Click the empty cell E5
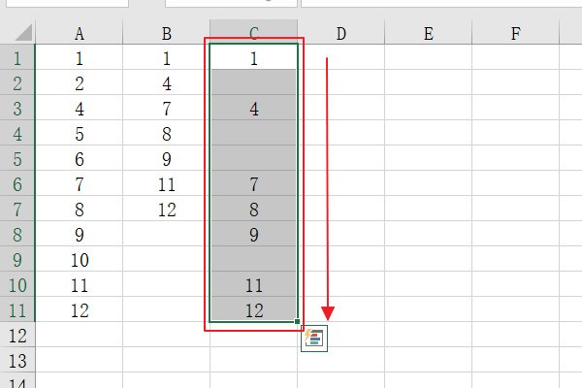This screenshot has width=582, height=388. coord(428,159)
